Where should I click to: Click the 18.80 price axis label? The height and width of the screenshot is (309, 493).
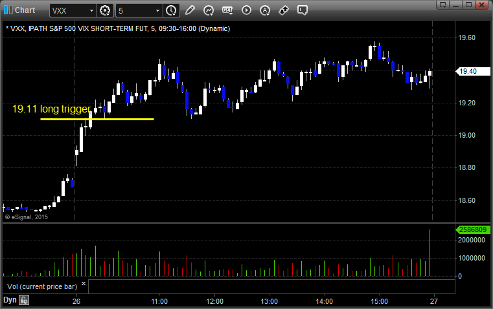pyautogui.click(x=467, y=167)
